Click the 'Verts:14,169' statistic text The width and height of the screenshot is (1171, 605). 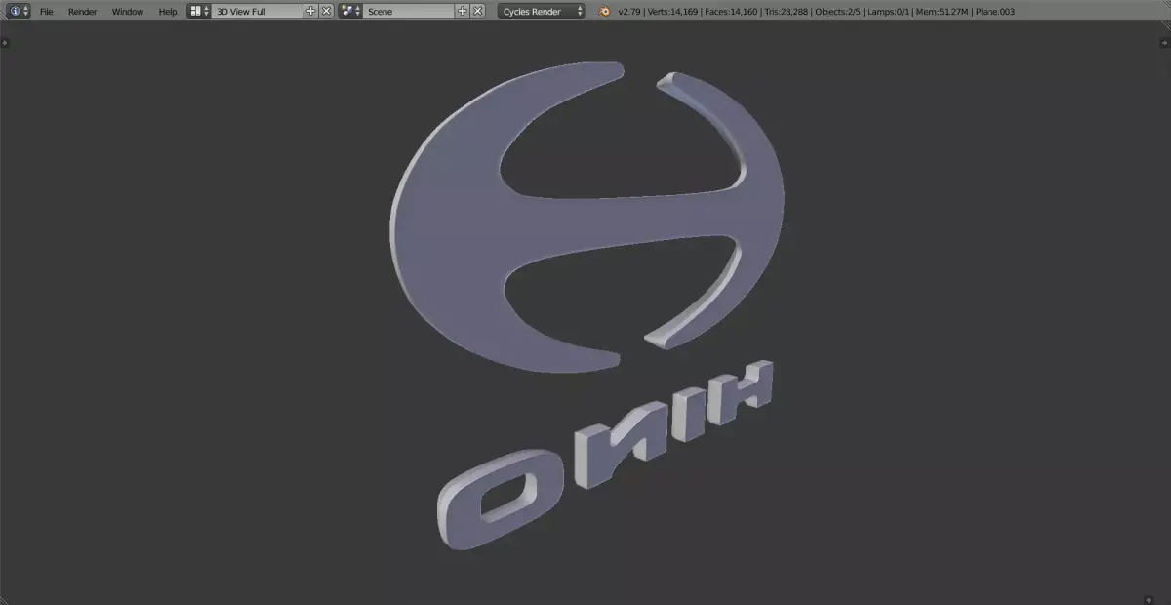tap(671, 12)
